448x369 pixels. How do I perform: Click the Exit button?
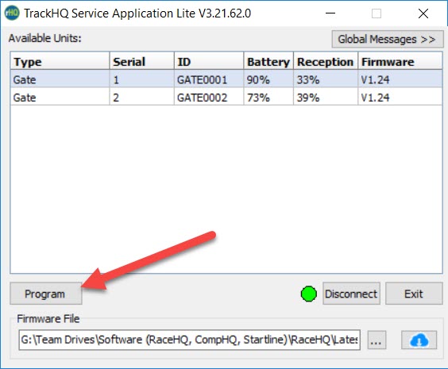tap(414, 294)
